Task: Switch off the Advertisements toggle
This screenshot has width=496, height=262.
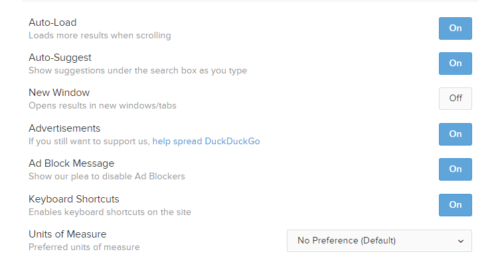Action: click(x=455, y=134)
